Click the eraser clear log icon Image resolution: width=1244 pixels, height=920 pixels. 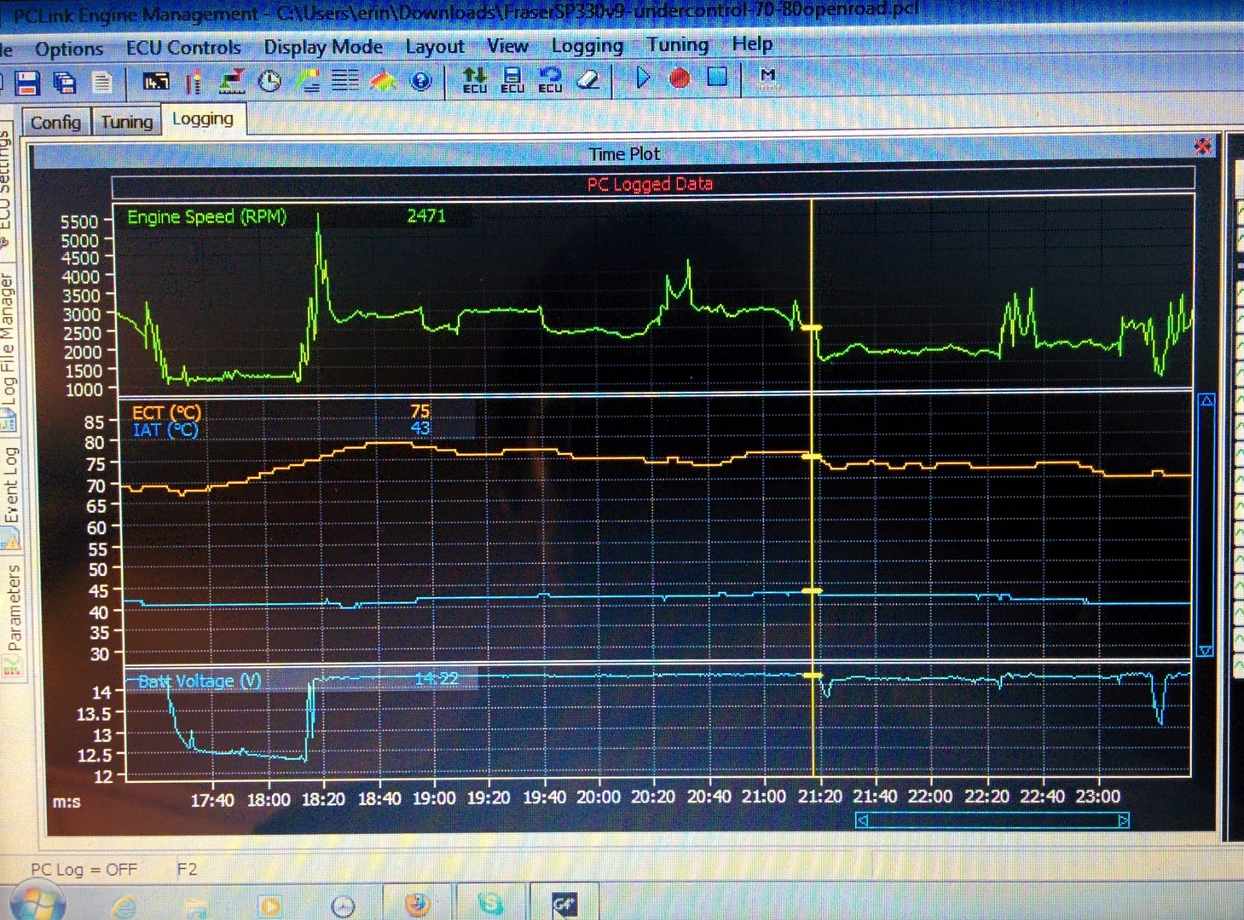tap(588, 79)
